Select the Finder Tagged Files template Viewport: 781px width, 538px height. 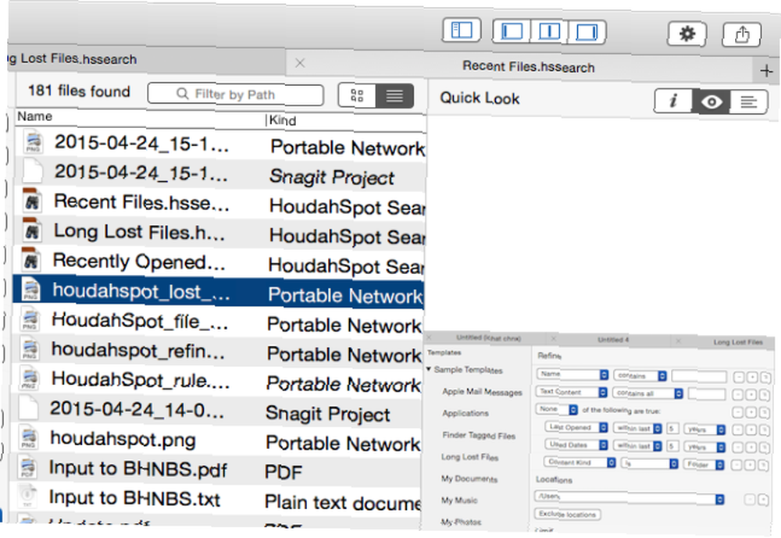(479, 436)
